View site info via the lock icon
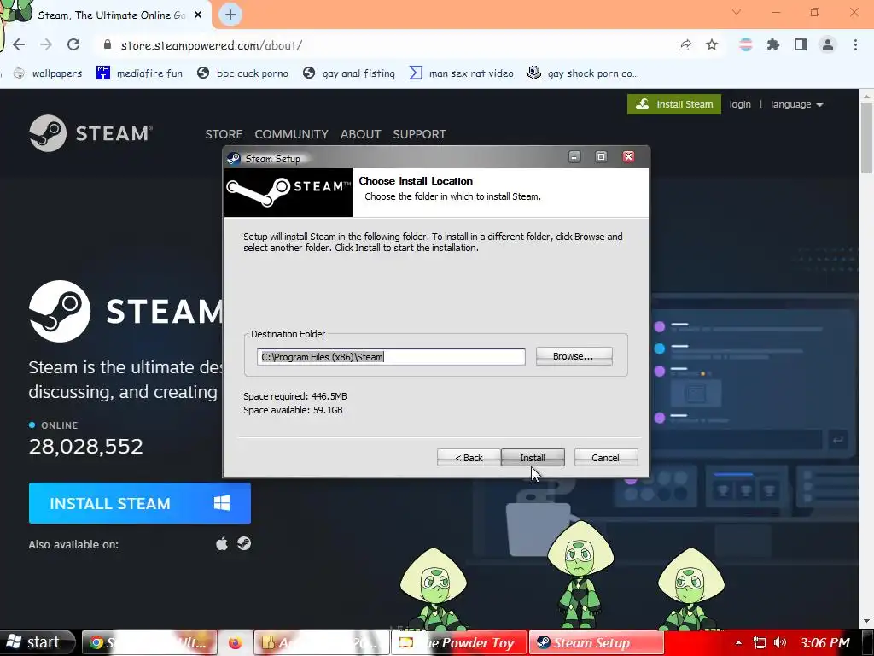The image size is (874, 656). tap(108, 44)
